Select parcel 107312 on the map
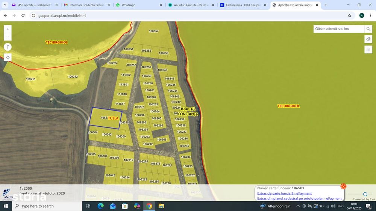The image size is (376, 211). 128,160
